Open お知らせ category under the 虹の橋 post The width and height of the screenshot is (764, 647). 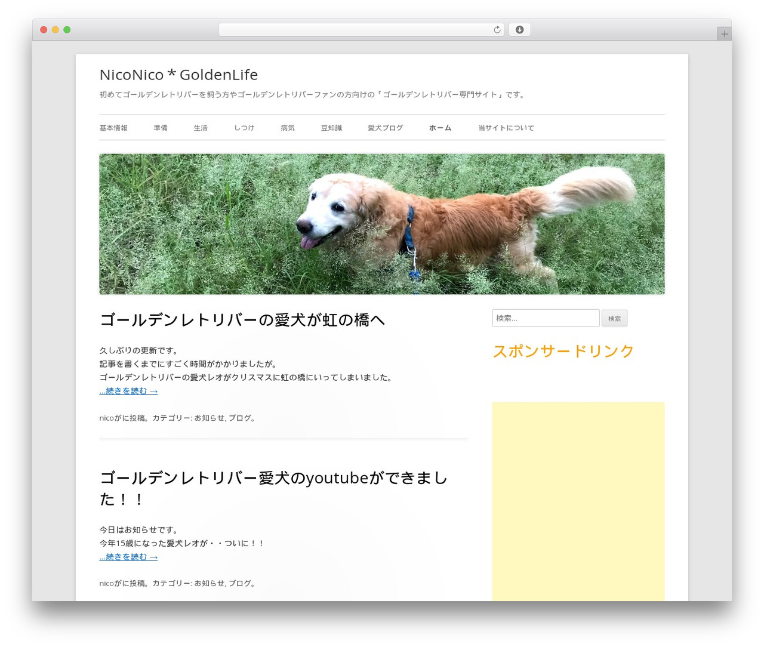(x=209, y=418)
